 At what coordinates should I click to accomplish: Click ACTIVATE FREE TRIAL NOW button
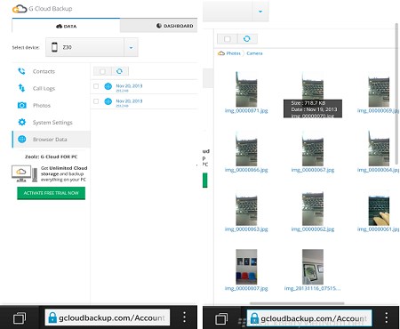pos(51,193)
